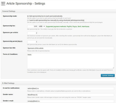Click the textarea resize handle corner
The width and height of the screenshot is (116, 103).
click(x=113, y=68)
